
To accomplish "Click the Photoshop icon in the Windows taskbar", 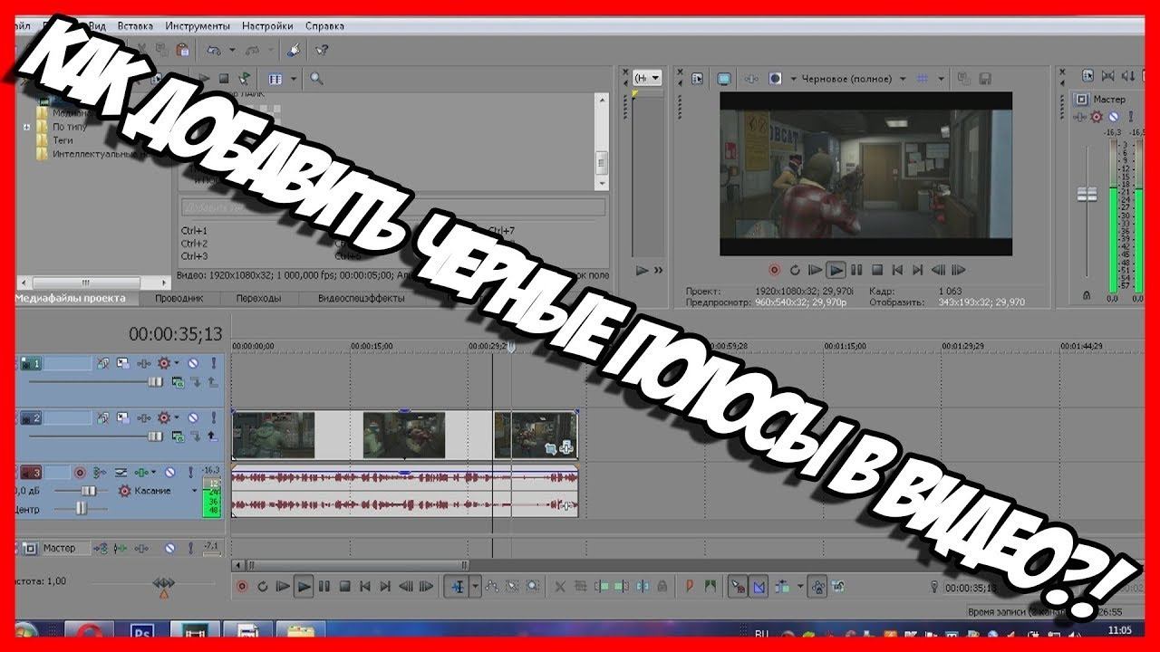I will click(x=141, y=632).
